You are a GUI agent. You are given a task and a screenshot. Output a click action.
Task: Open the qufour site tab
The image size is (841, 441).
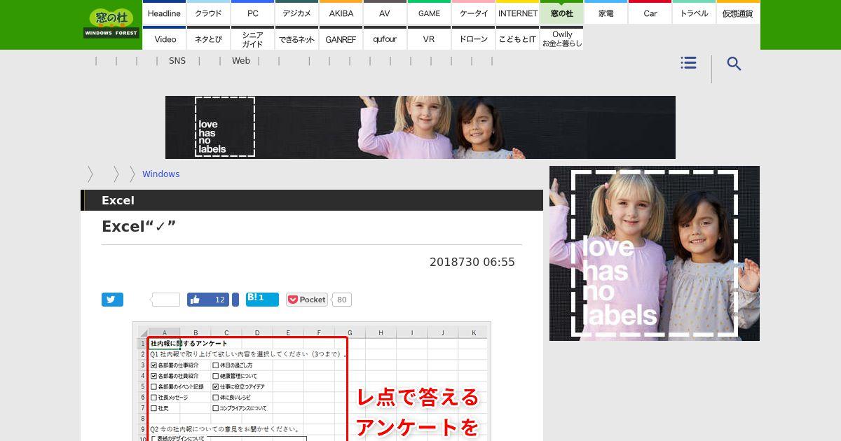point(385,39)
